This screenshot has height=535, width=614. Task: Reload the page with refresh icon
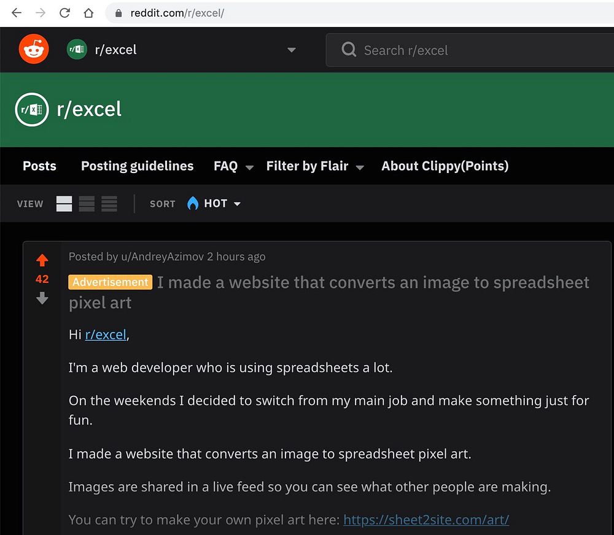64,13
